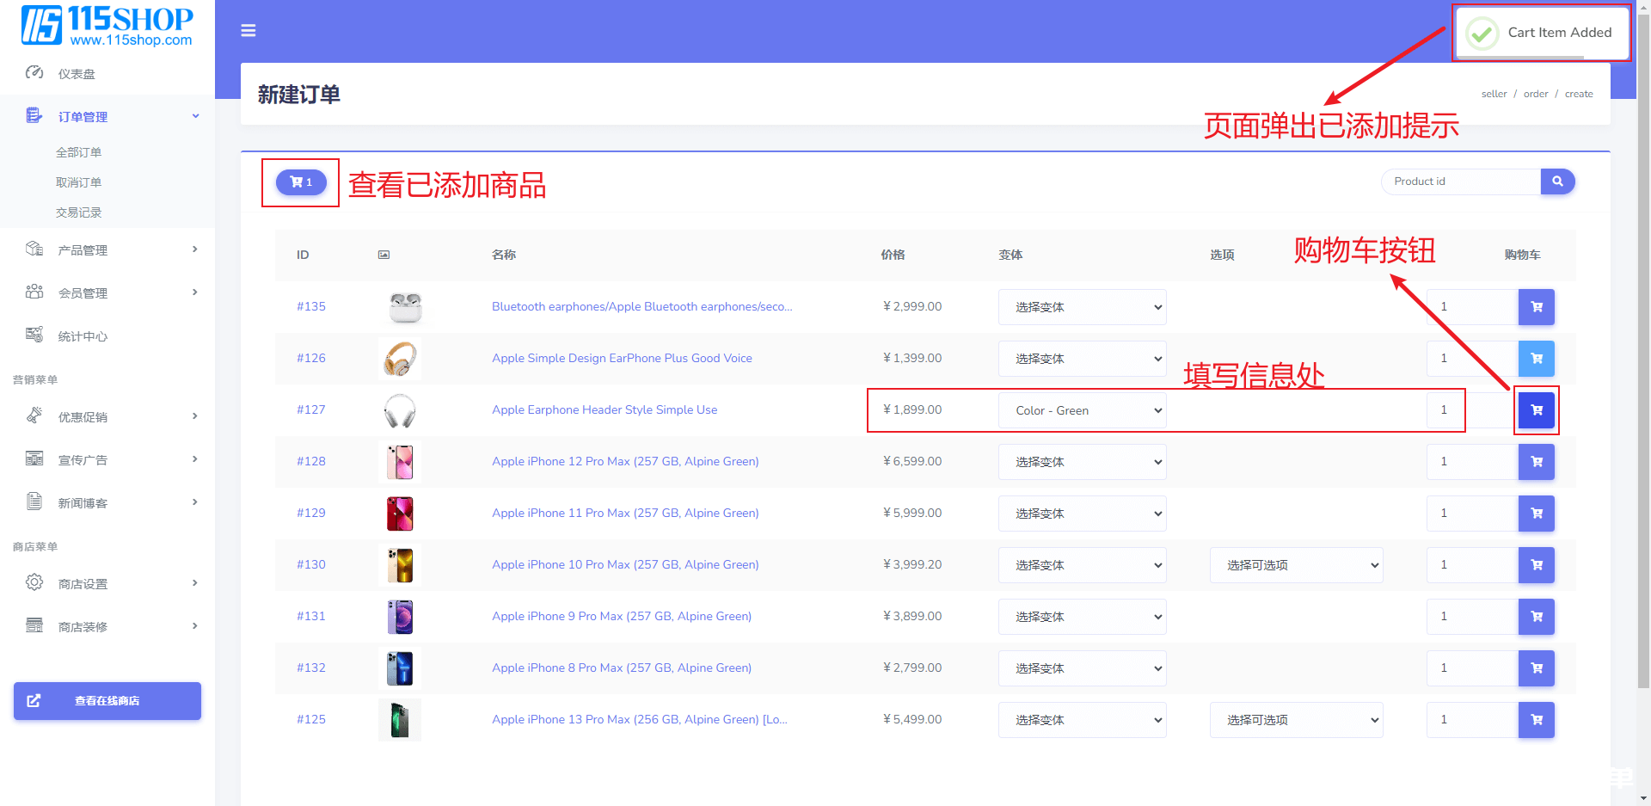Click the gold headphones thumbnail for #126
The image size is (1651, 806).
click(400, 359)
